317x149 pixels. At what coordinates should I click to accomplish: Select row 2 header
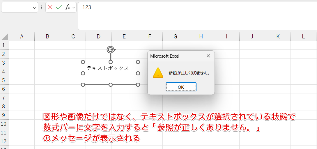click(4, 54)
